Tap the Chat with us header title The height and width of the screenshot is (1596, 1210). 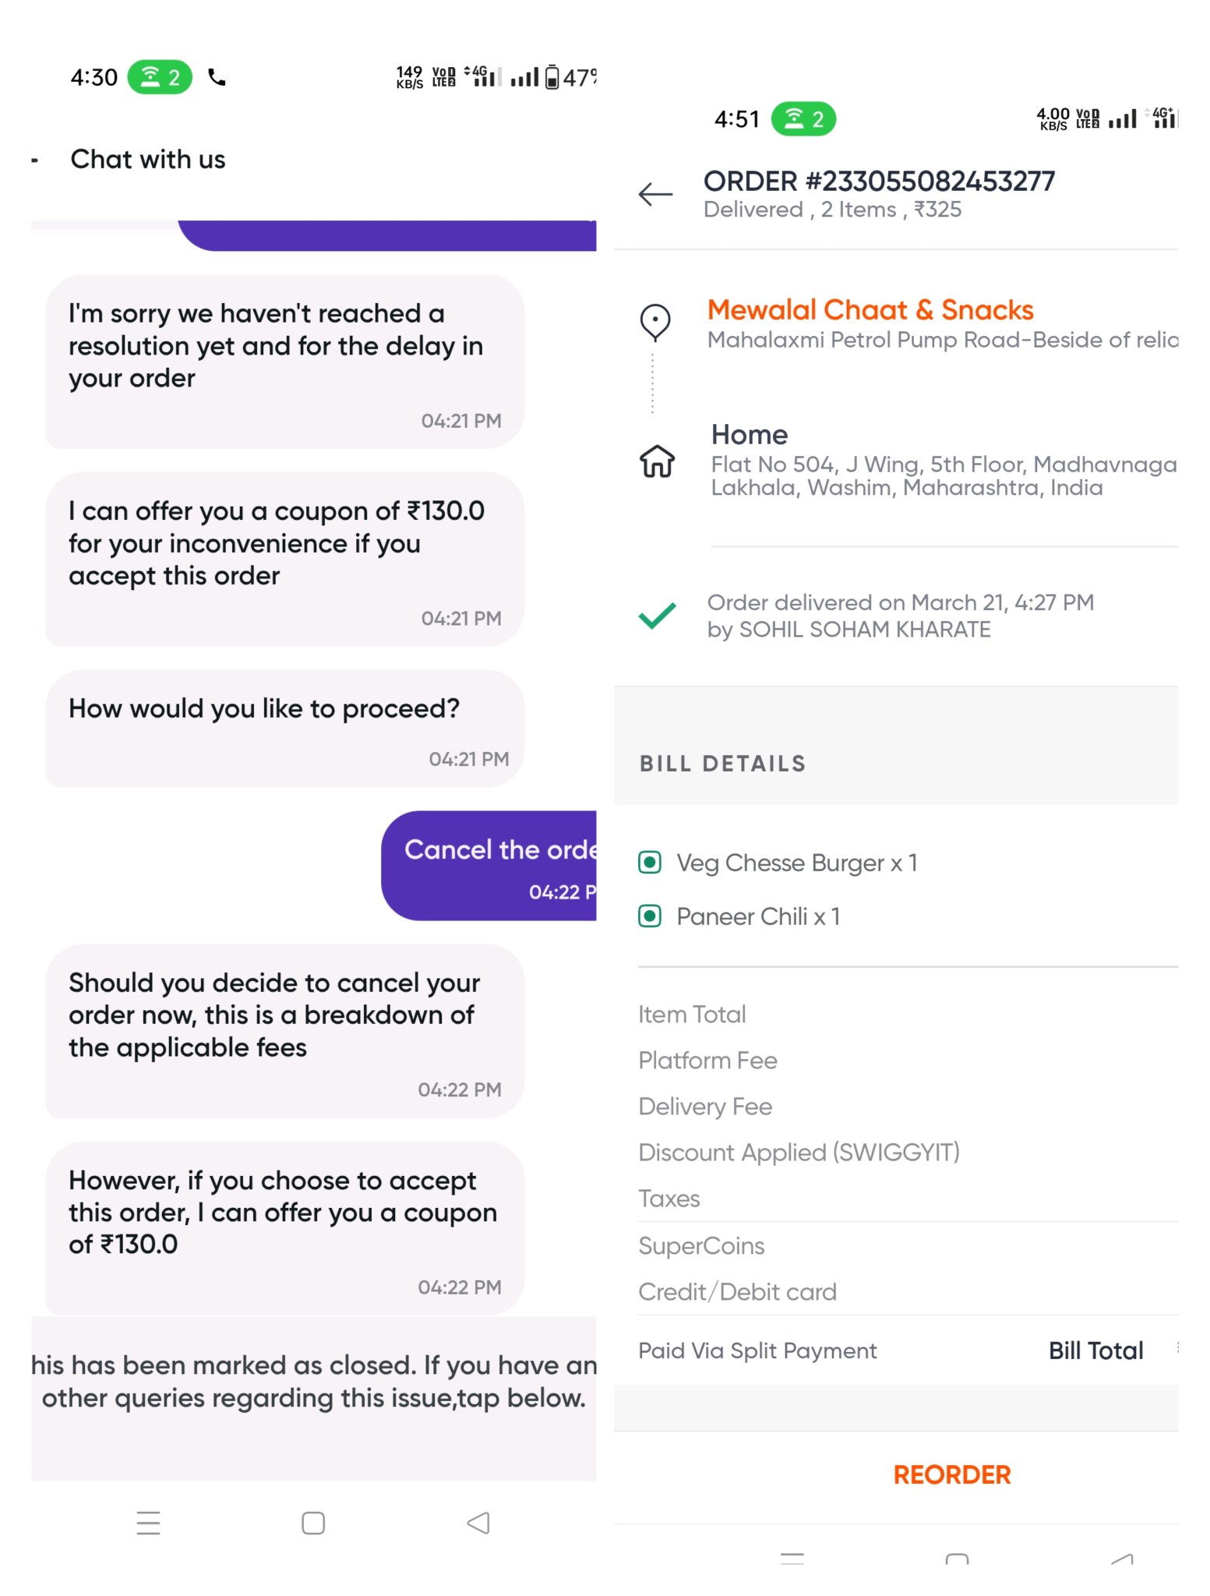[148, 159]
